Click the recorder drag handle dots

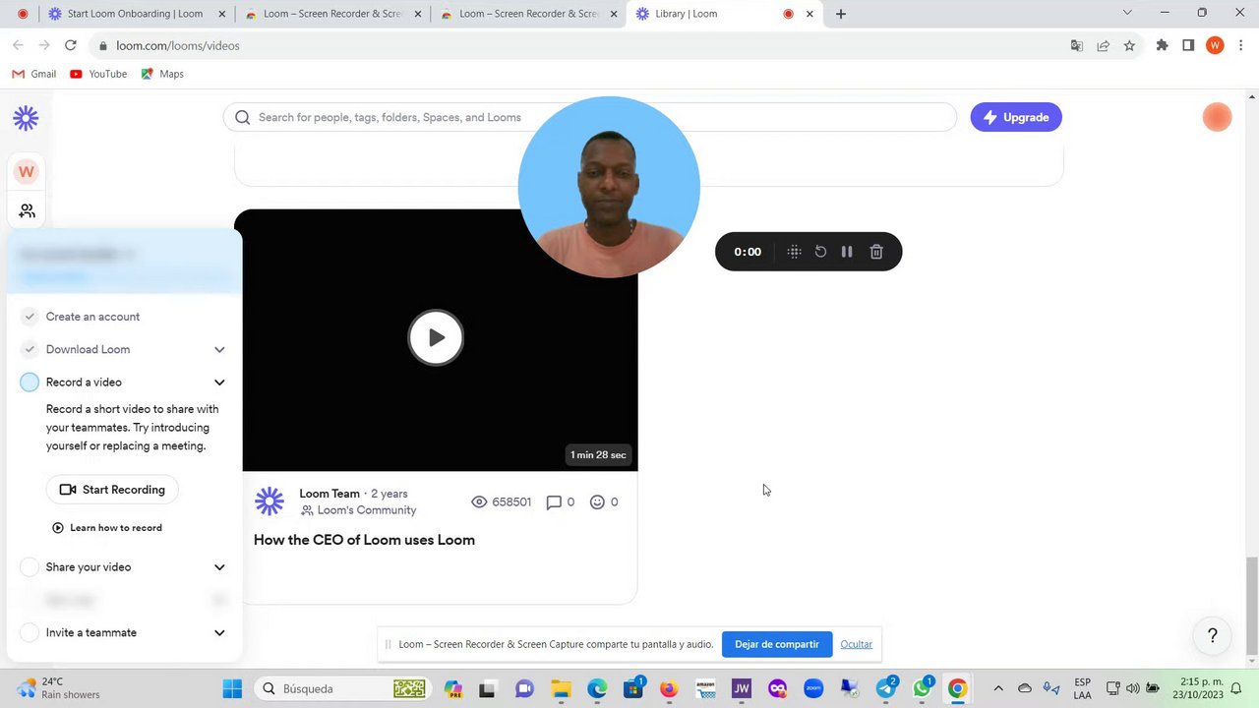coord(794,252)
